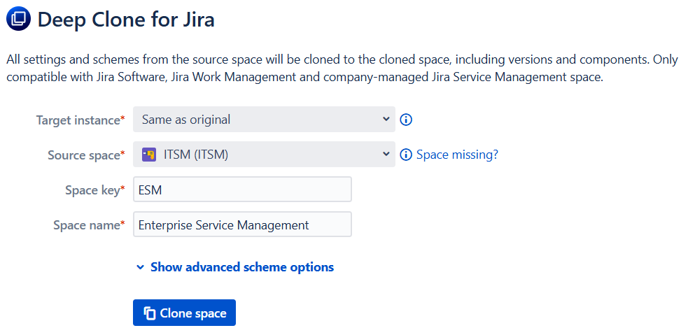This screenshot has width=688, height=335.
Task: Click the ITSM space avatar icon
Action: (x=149, y=155)
